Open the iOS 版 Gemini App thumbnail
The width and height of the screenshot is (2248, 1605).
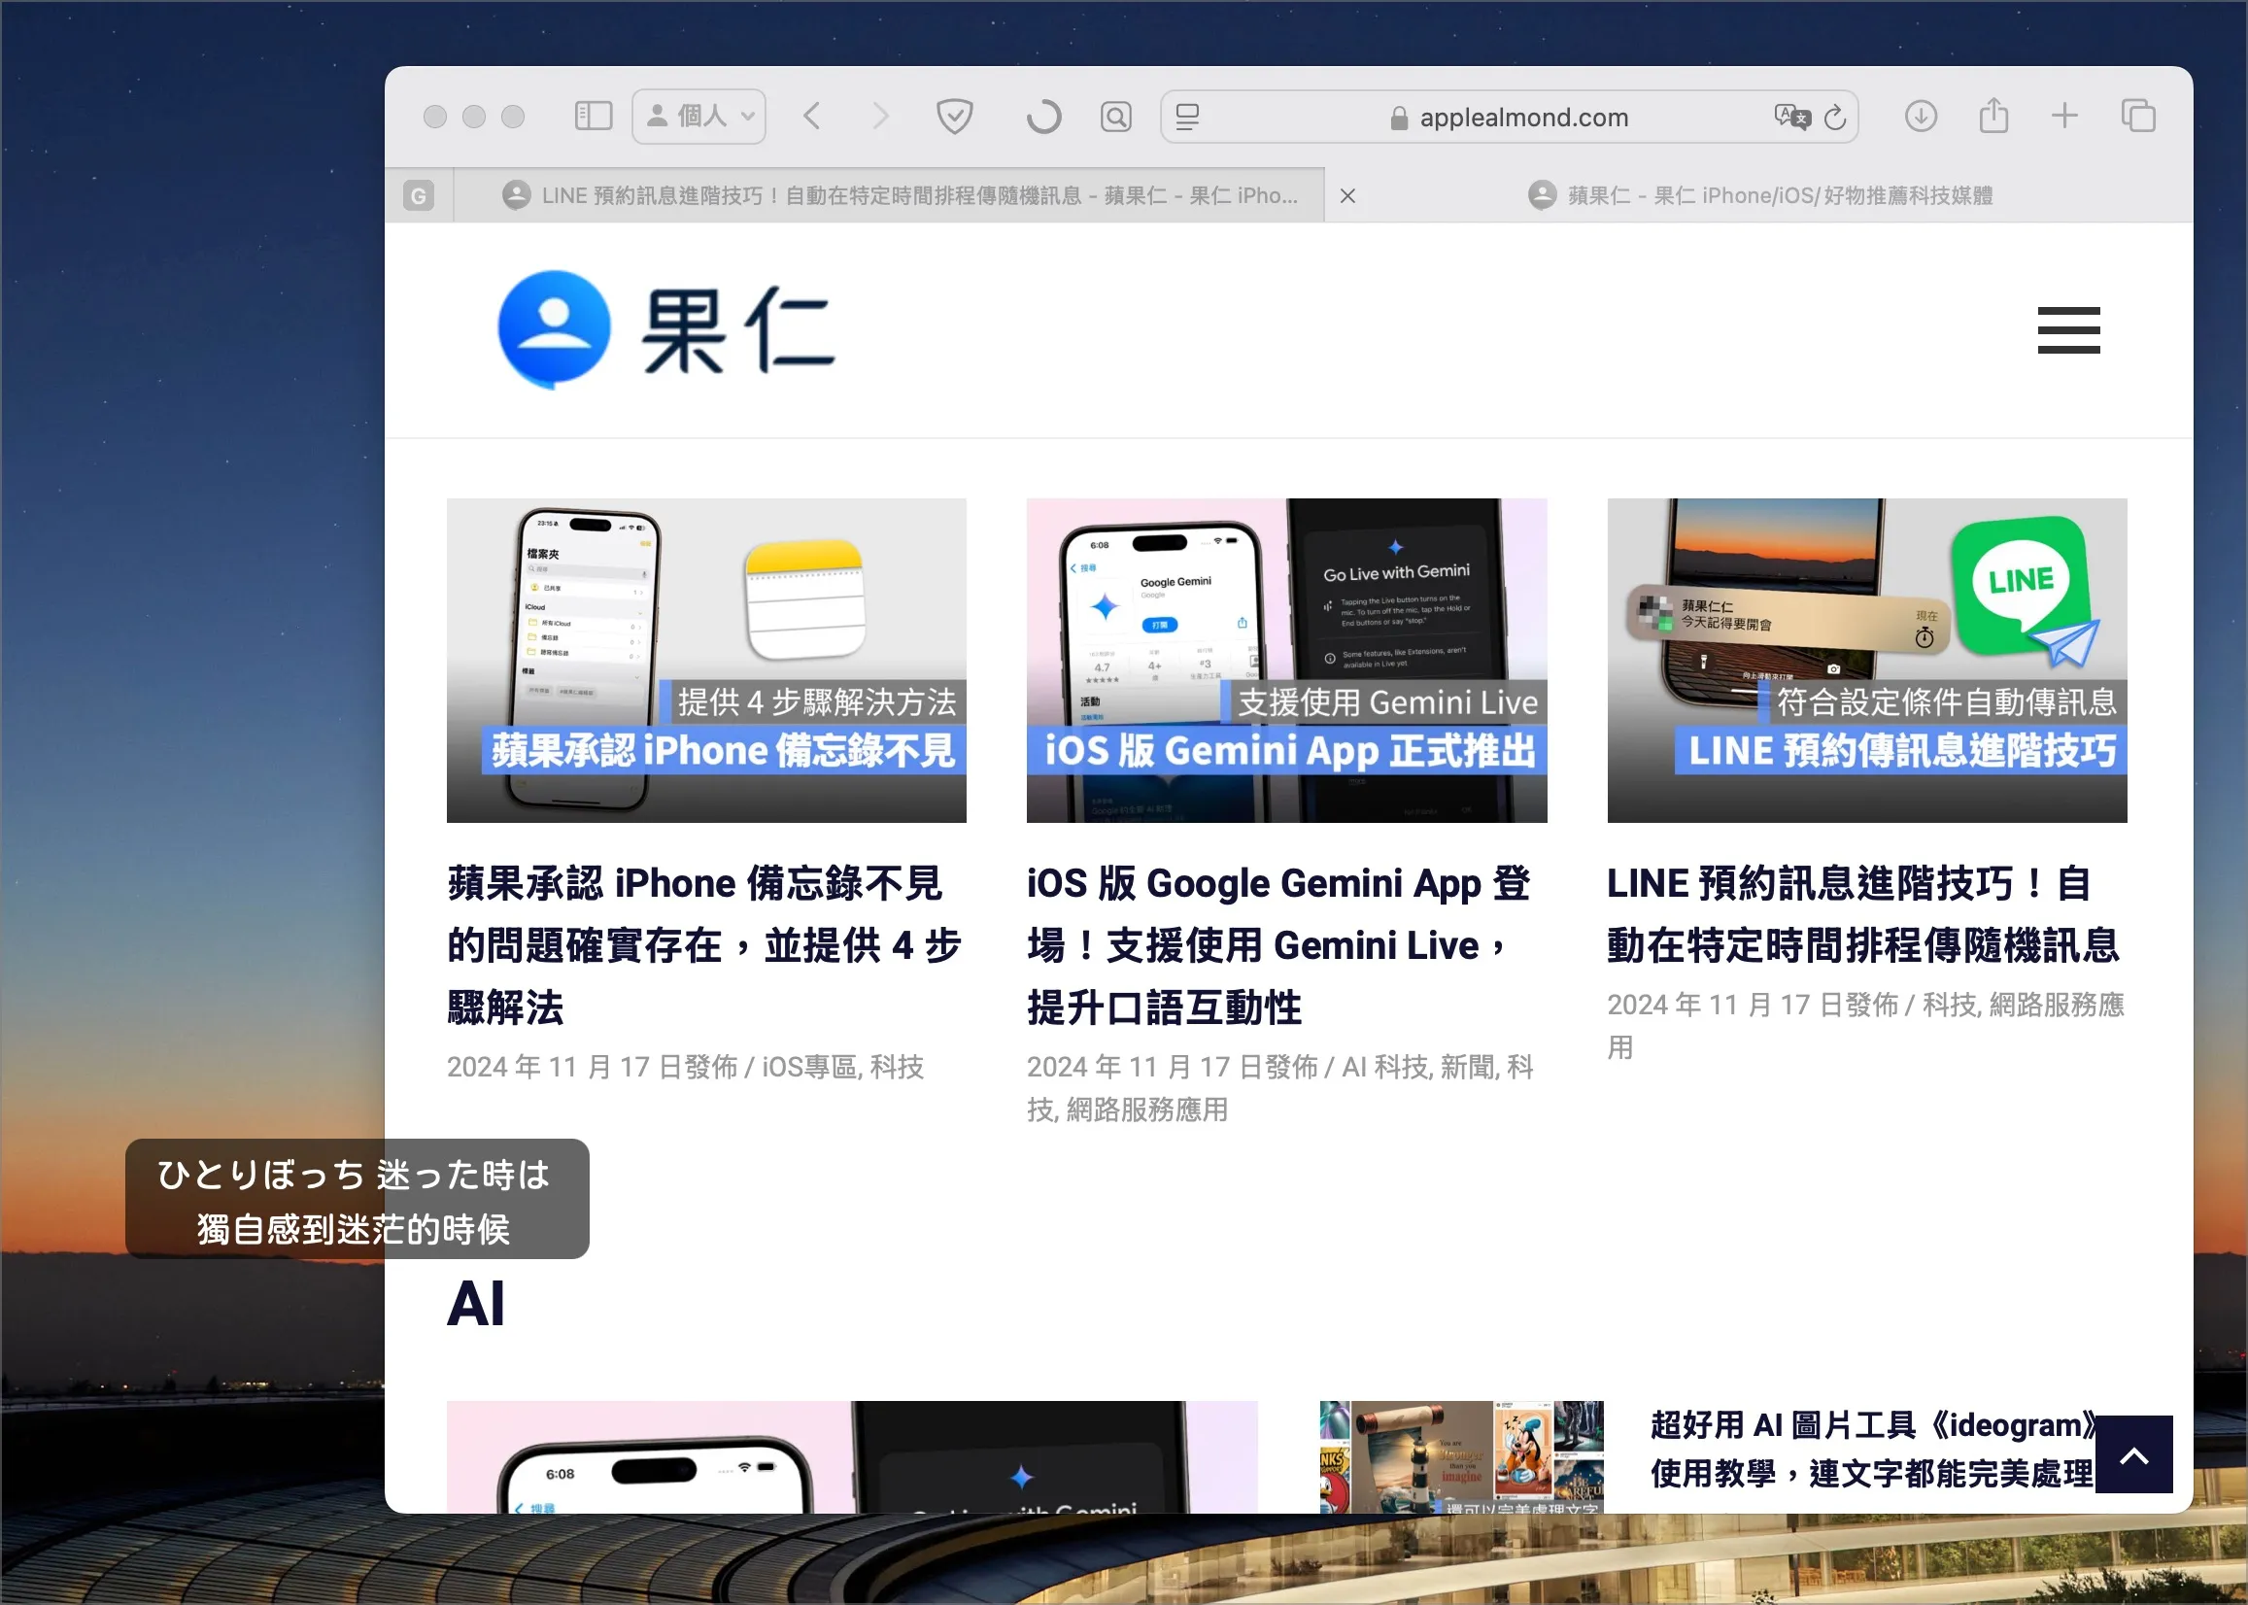[1286, 661]
